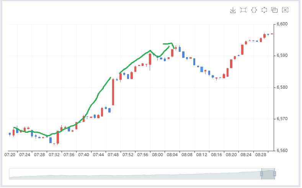
Task: Click the 07:24 time axis label
Action: 24,155
